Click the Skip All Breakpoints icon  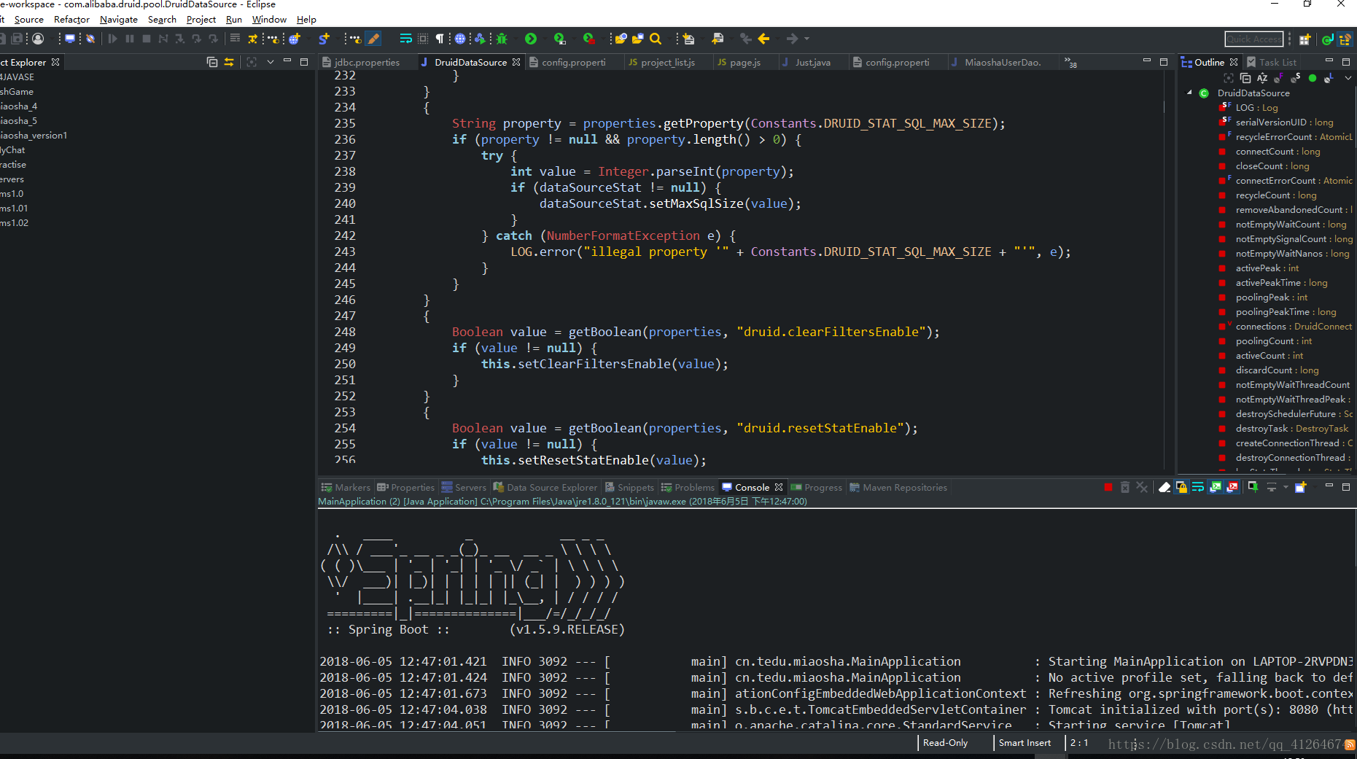coord(90,39)
